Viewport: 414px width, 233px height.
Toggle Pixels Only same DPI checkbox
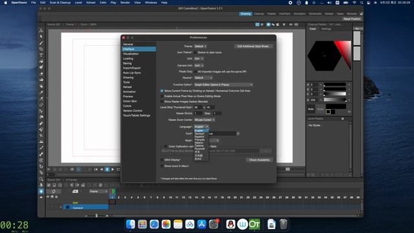195,72
